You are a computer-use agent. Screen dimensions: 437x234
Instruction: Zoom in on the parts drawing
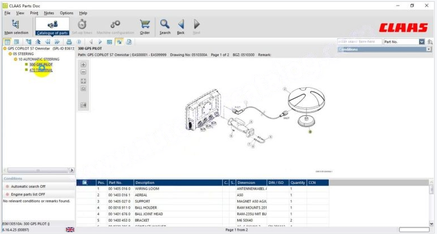click(x=83, y=65)
